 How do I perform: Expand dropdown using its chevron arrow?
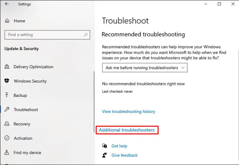point(183,68)
